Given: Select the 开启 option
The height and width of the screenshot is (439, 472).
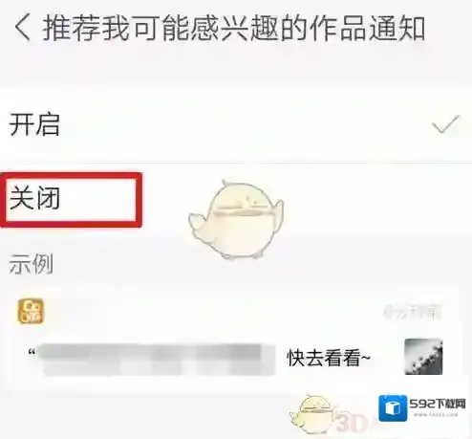Looking at the screenshot, I should tap(34, 124).
